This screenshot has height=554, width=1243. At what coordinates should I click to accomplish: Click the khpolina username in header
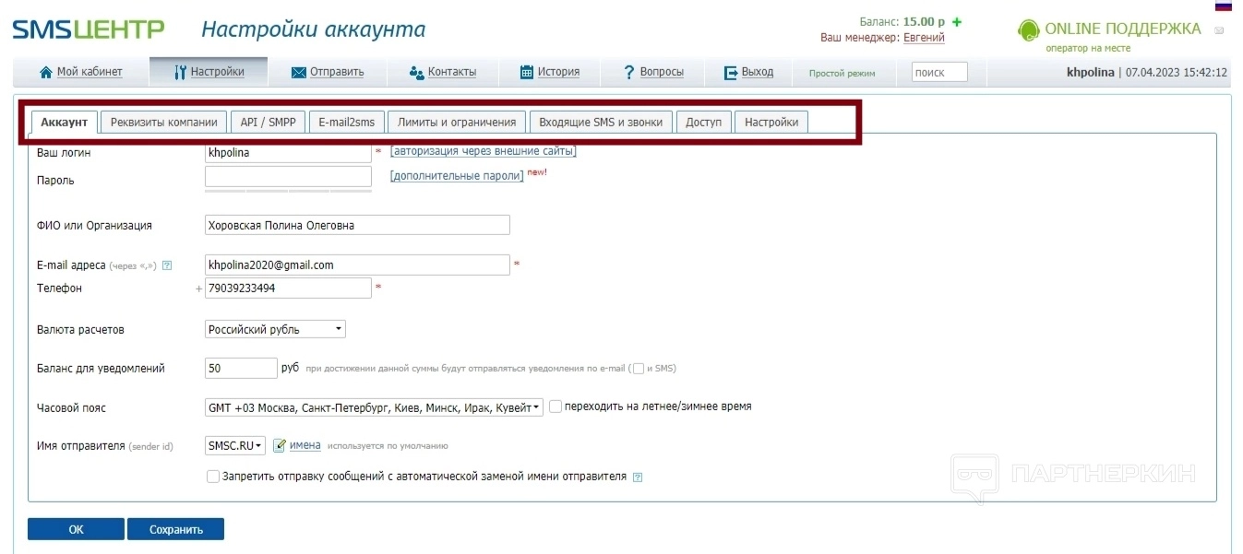point(1090,72)
